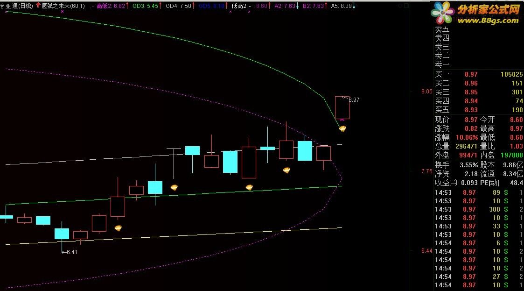
Task: Click the gold diamond marker below the doji candle
Action: pyautogui.click(x=174, y=187)
